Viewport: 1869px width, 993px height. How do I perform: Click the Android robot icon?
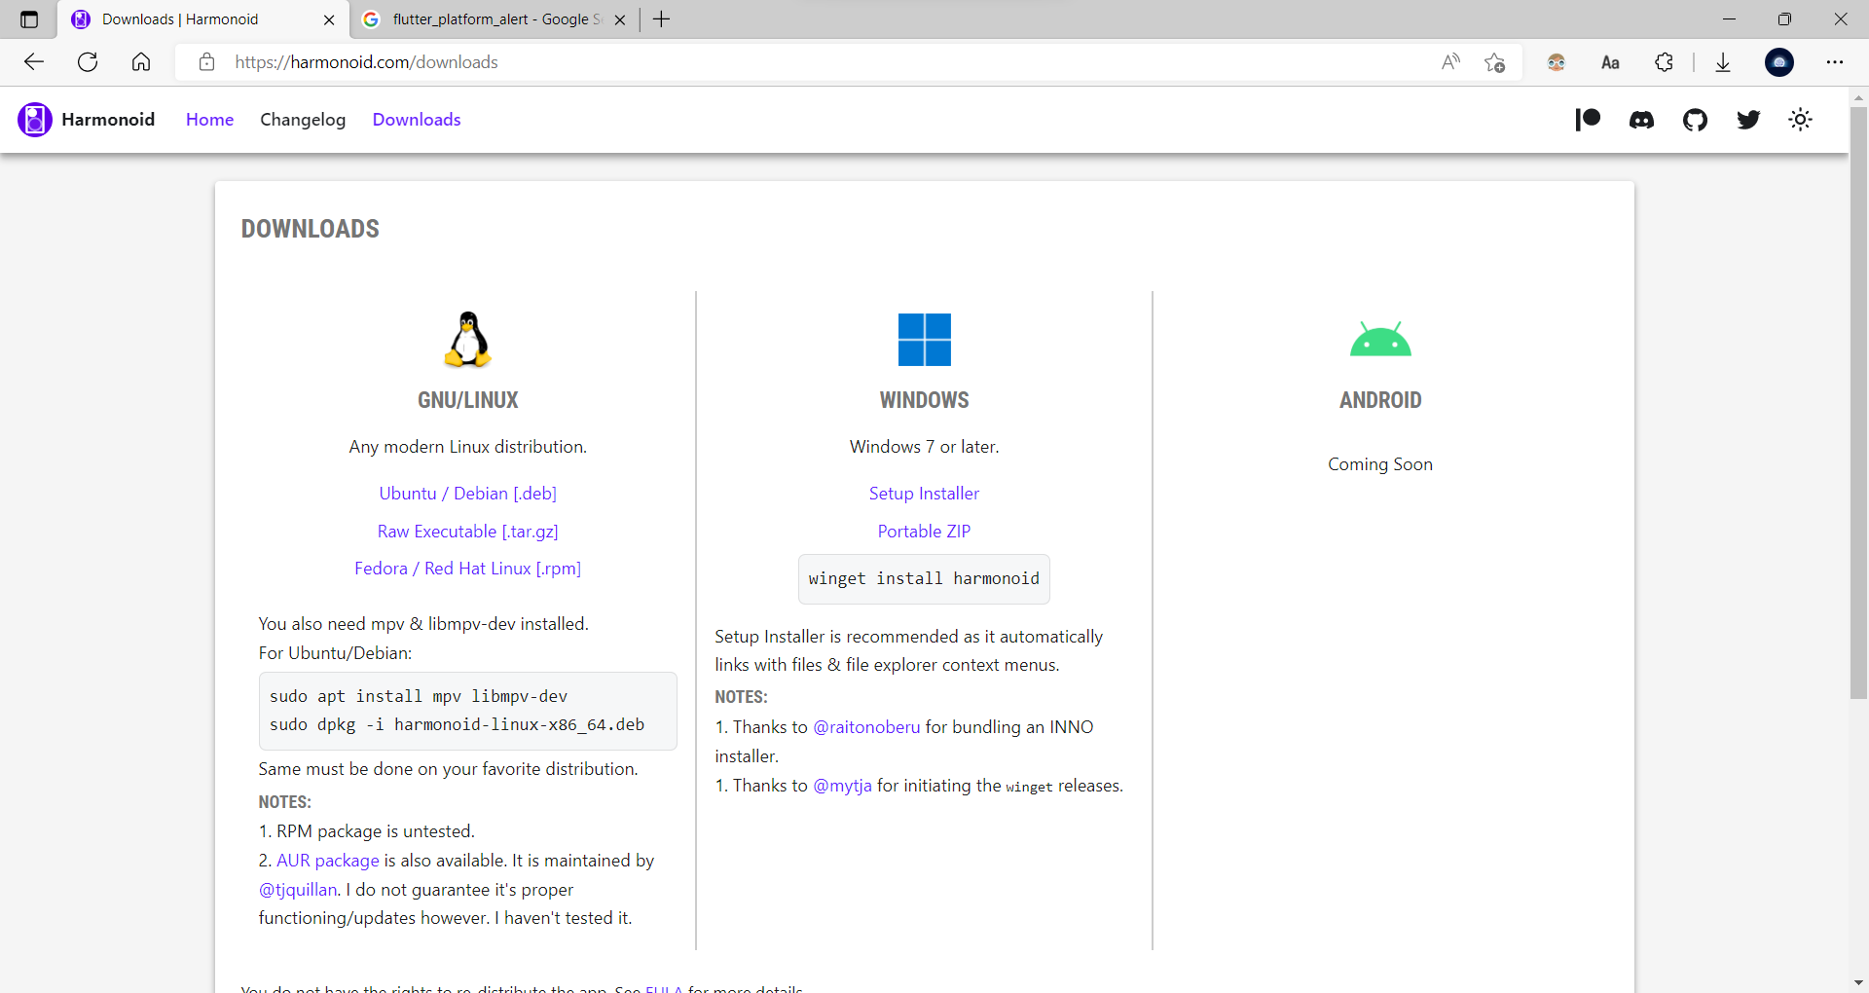(1380, 339)
